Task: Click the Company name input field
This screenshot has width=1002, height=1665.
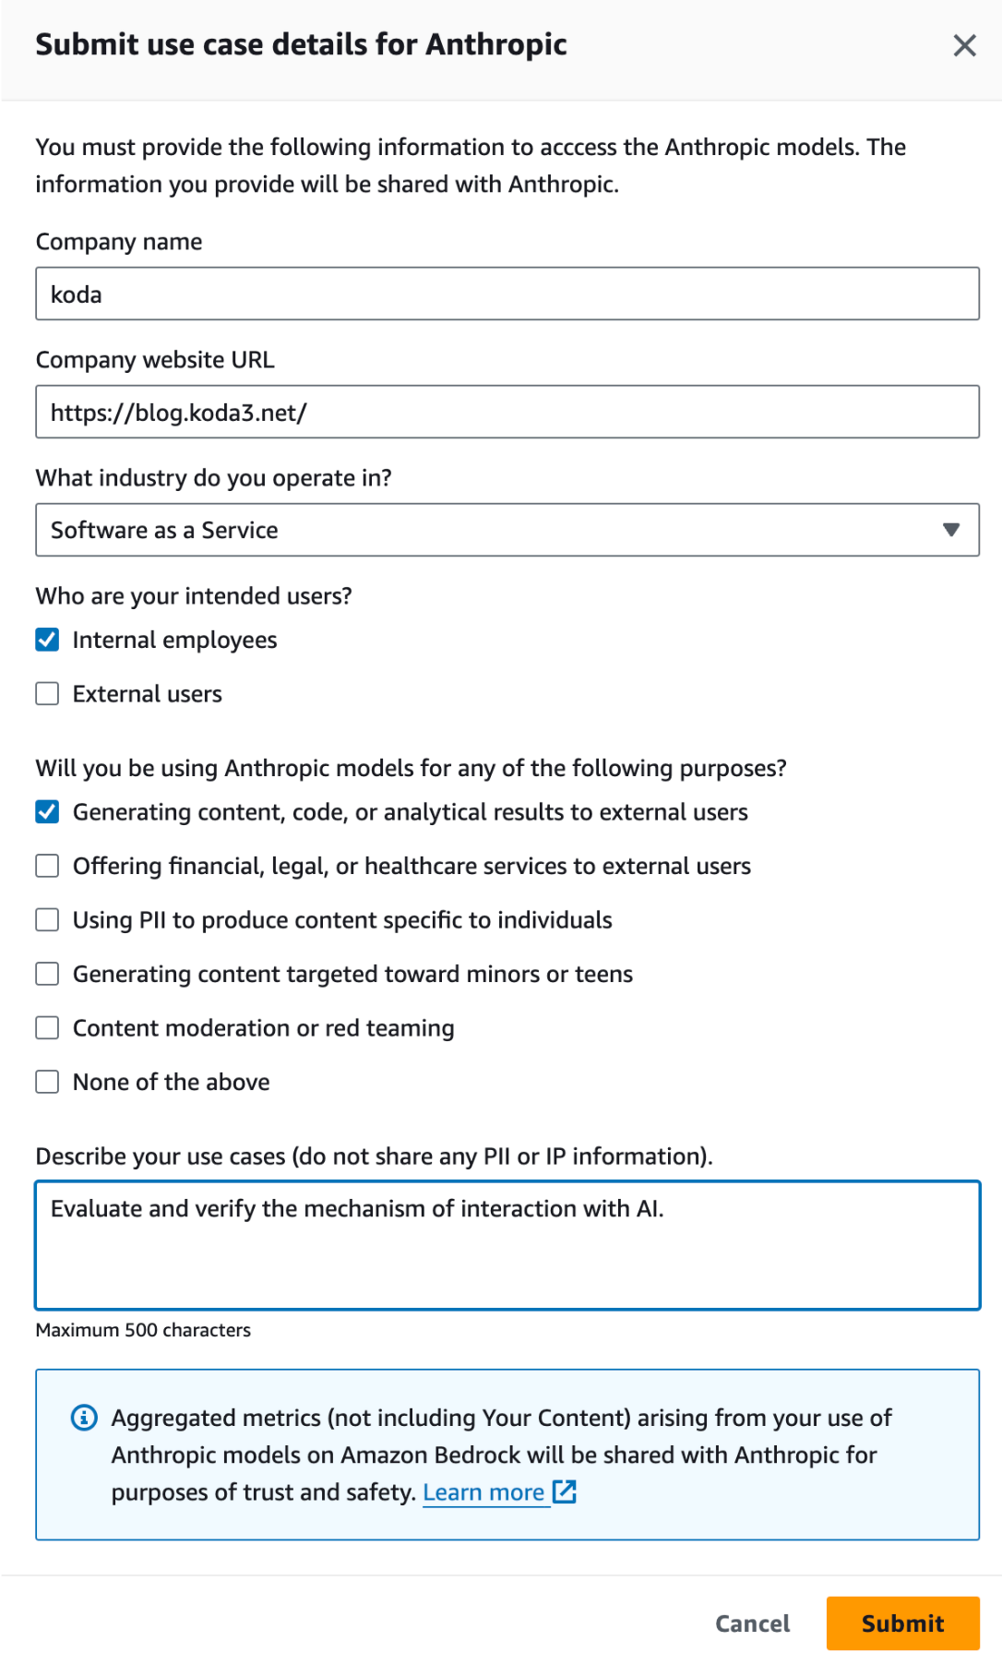Action: point(507,293)
